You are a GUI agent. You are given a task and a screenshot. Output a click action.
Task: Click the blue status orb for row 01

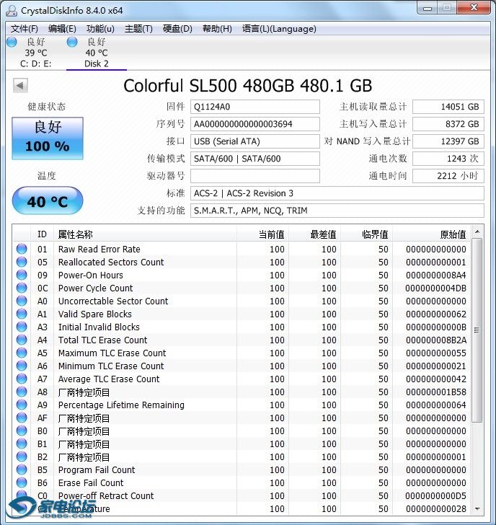[22, 249]
